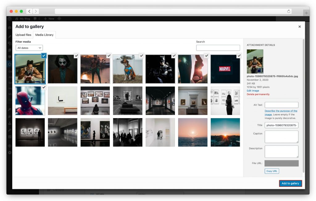The height and width of the screenshot is (201, 316).
Task: Expand the All dates filter dropdown
Action: click(29, 48)
